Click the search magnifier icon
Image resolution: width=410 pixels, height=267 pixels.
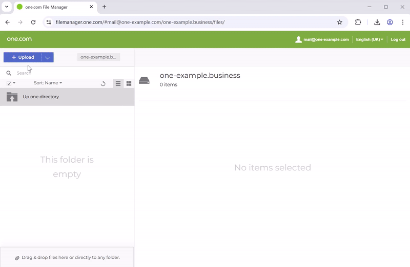click(9, 73)
